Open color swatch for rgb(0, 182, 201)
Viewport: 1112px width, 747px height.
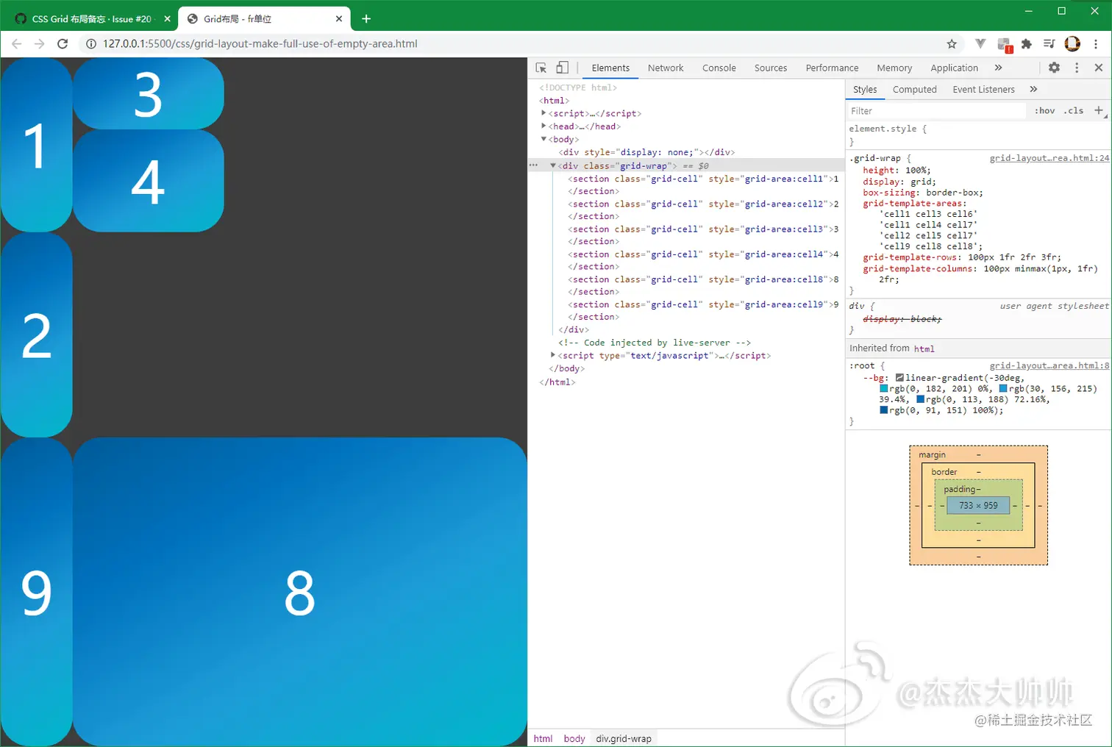coord(884,388)
